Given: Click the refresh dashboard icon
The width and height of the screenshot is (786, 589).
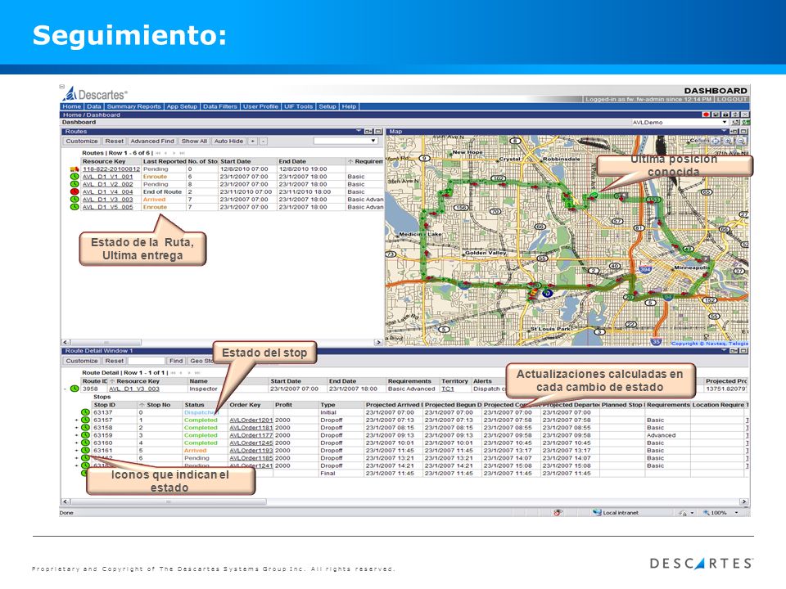Looking at the screenshot, I should [735, 115].
